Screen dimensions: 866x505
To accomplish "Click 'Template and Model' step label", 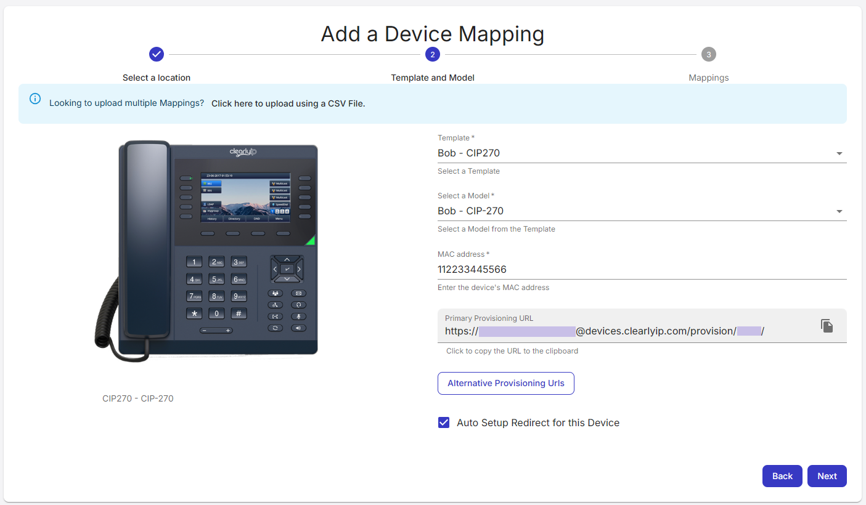I will (x=433, y=78).
